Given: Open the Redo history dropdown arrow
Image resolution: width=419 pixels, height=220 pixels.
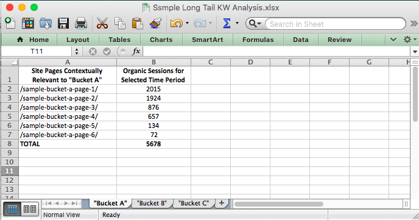Looking at the screenshot, I should (x=210, y=23).
